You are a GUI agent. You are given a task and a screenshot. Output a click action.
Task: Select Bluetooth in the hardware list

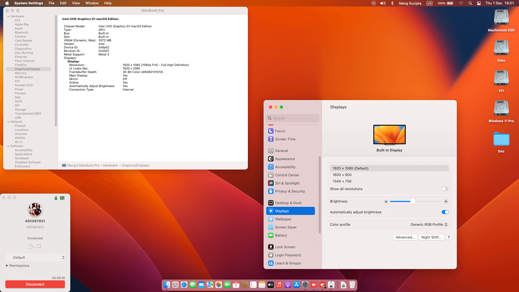click(22, 33)
